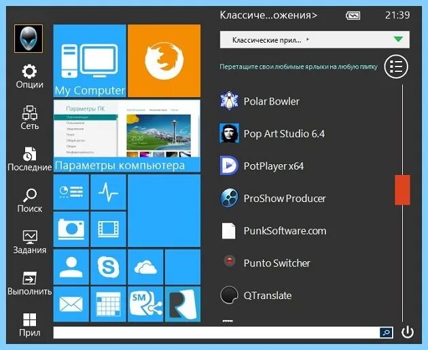The height and width of the screenshot is (350, 428).
Task: Click the QTranslate black circle icon
Action: coord(230,295)
